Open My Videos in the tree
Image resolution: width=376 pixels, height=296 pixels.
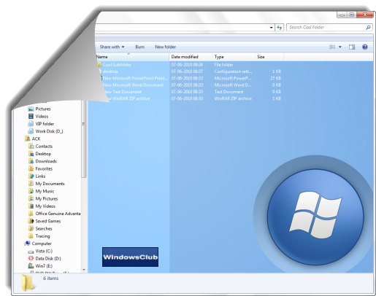point(45,206)
